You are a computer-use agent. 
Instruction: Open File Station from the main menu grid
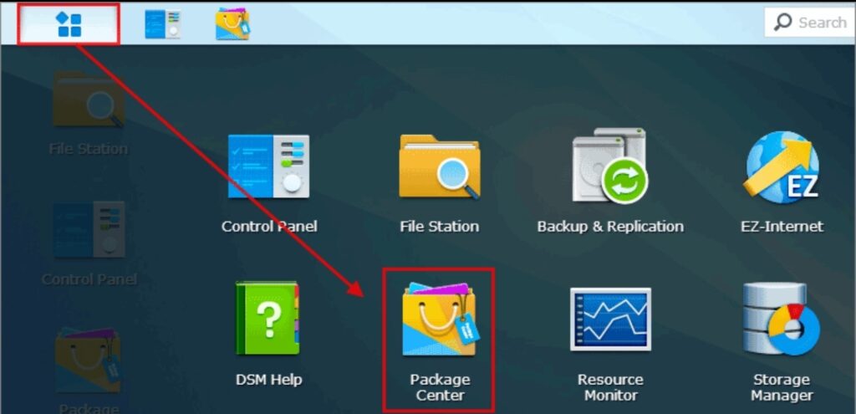click(x=439, y=166)
